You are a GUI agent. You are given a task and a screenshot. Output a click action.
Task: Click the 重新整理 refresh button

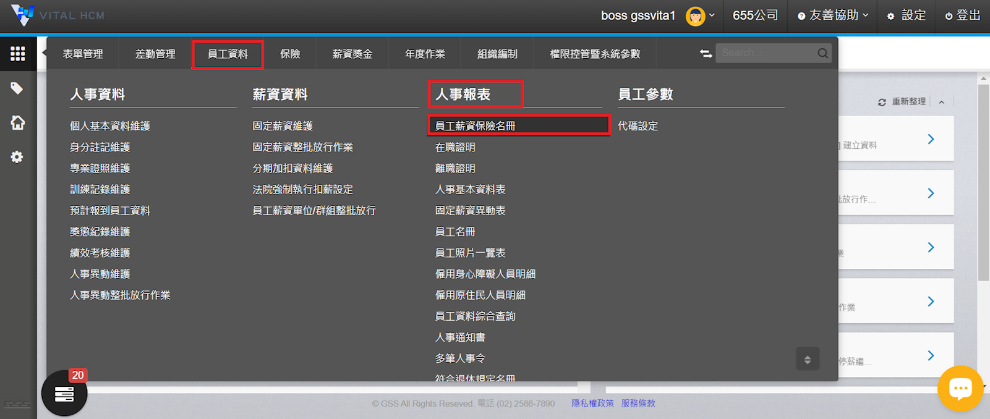point(903,102)
